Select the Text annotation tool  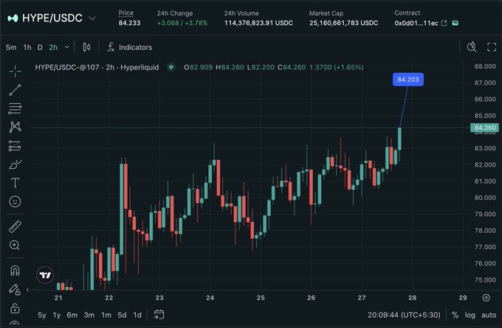(x=15, y=183)
